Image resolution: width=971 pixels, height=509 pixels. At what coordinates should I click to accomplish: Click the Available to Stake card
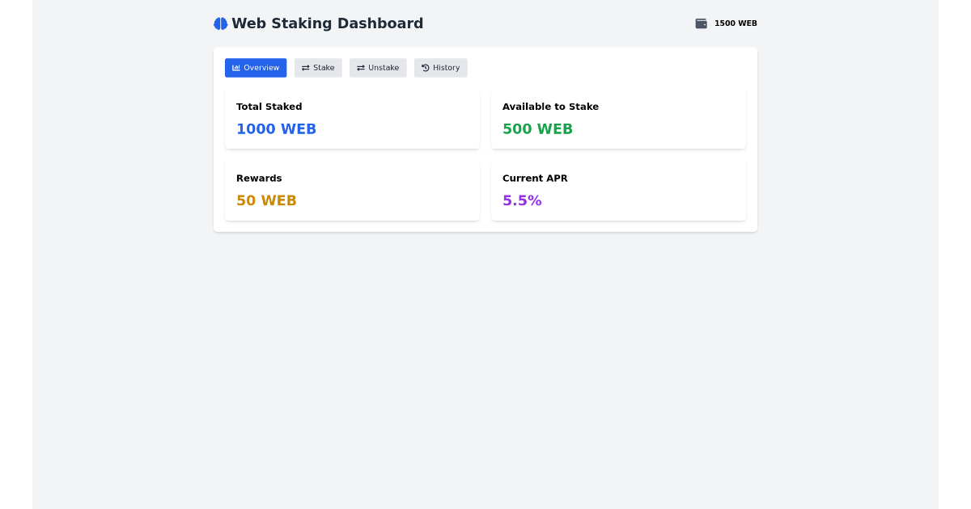tap(618, 119)
